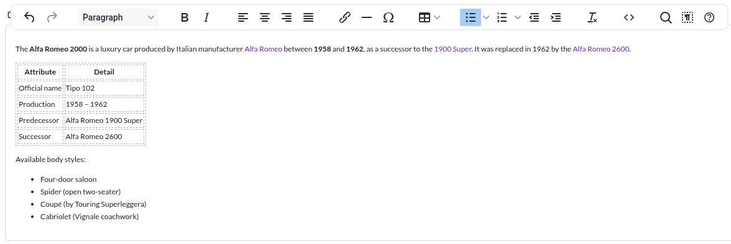Insert or edit a link
The image size is (731, 244).
[x=344, y=17]
